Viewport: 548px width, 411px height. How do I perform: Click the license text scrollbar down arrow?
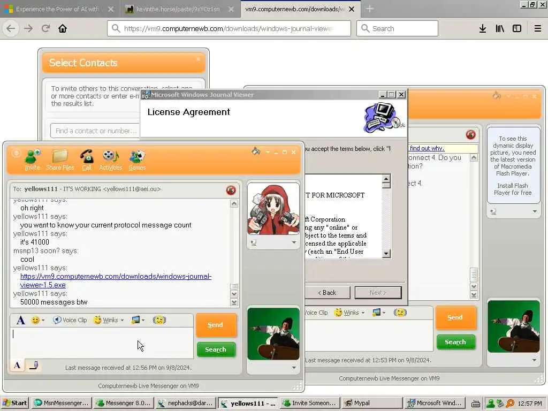click(x=386, y=254)
